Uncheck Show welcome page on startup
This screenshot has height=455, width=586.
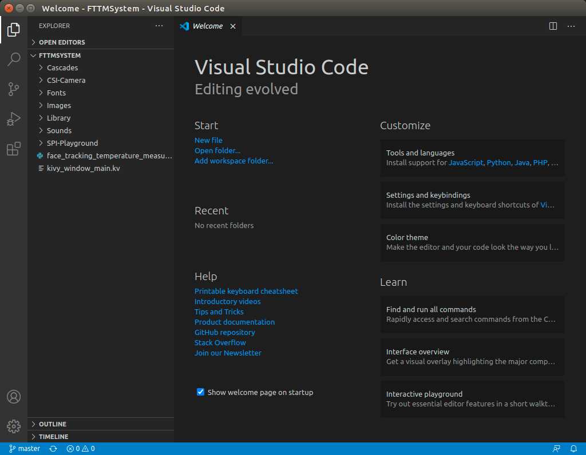click(201, 392)
